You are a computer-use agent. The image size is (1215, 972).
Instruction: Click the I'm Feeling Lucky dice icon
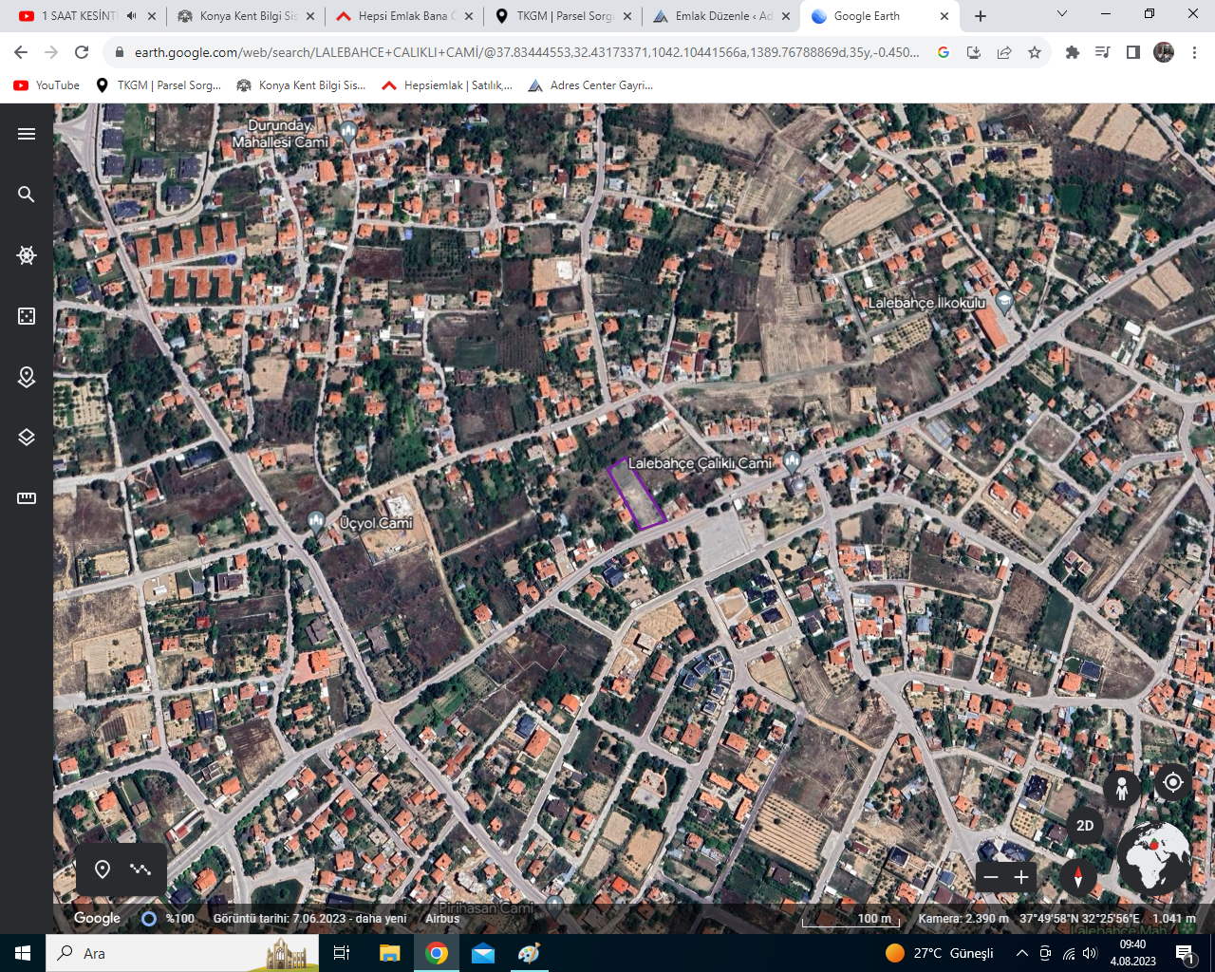27,316
